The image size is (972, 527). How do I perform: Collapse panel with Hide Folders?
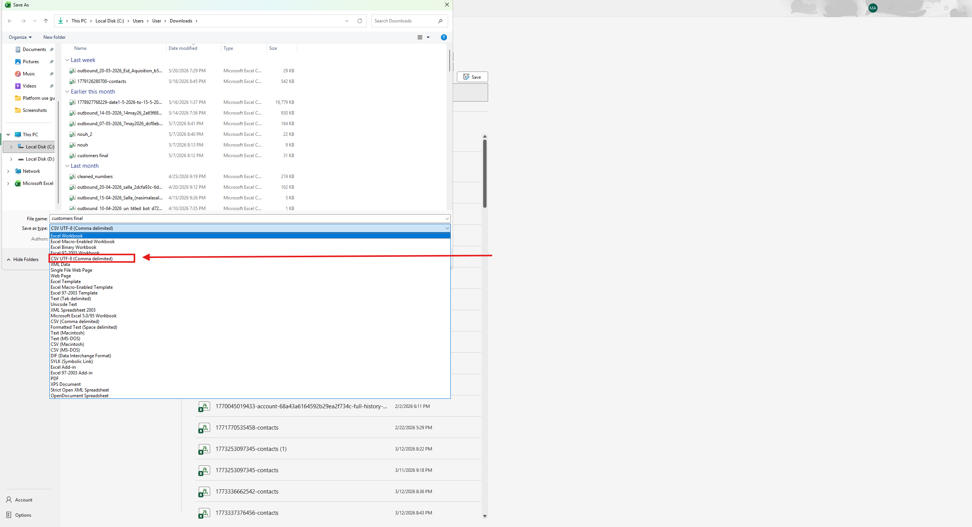coord(23,260)
